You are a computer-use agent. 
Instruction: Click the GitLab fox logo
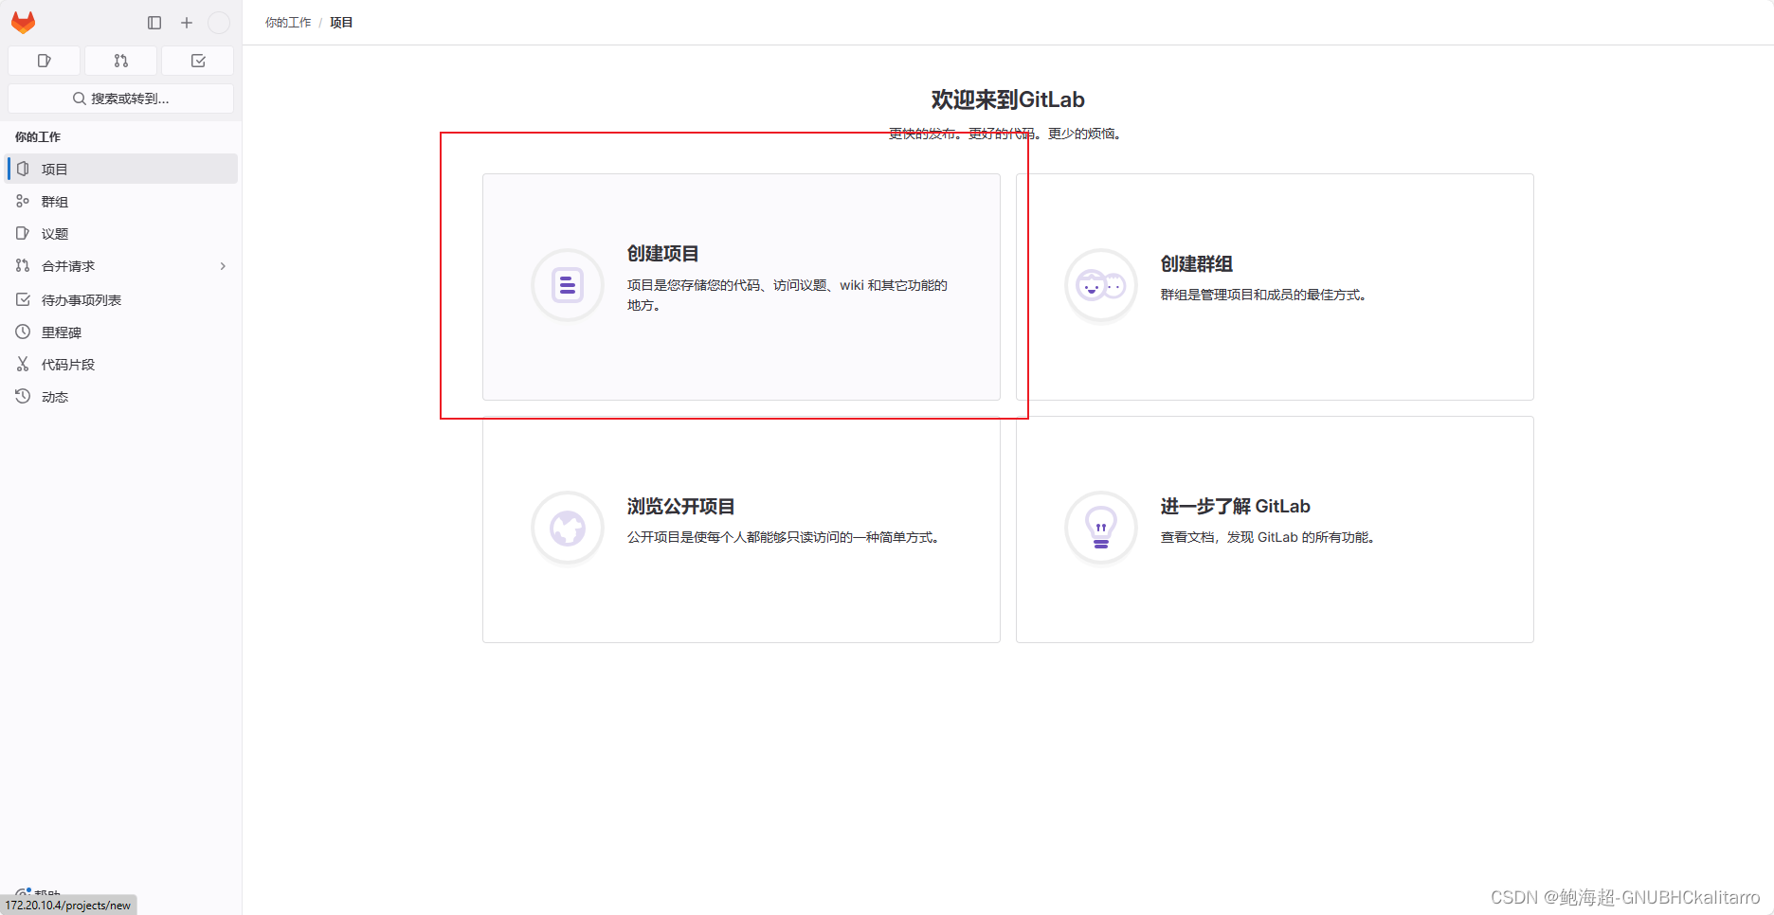23,22
